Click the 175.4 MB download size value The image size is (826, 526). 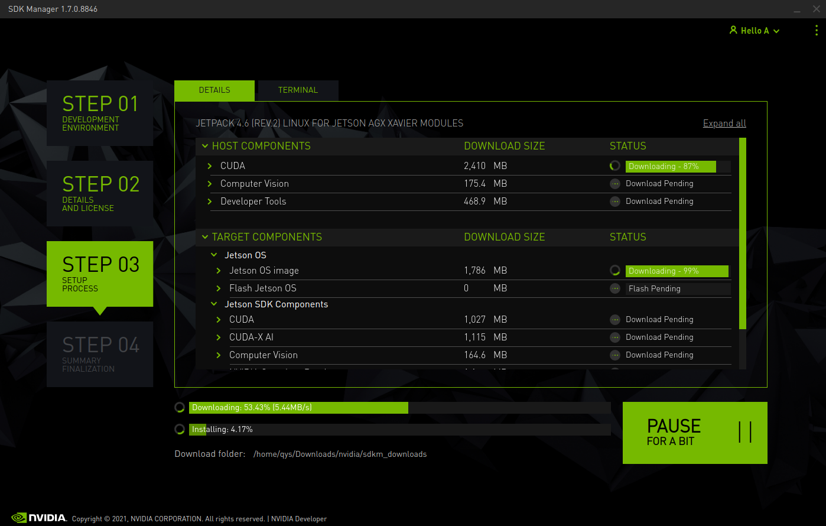(x=486, y=184)
